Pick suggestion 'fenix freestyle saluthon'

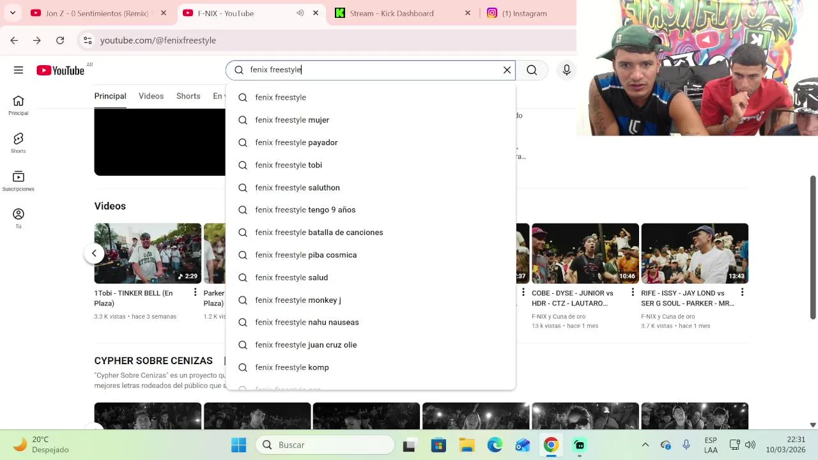pyautogui.click(x=370, y=187)
